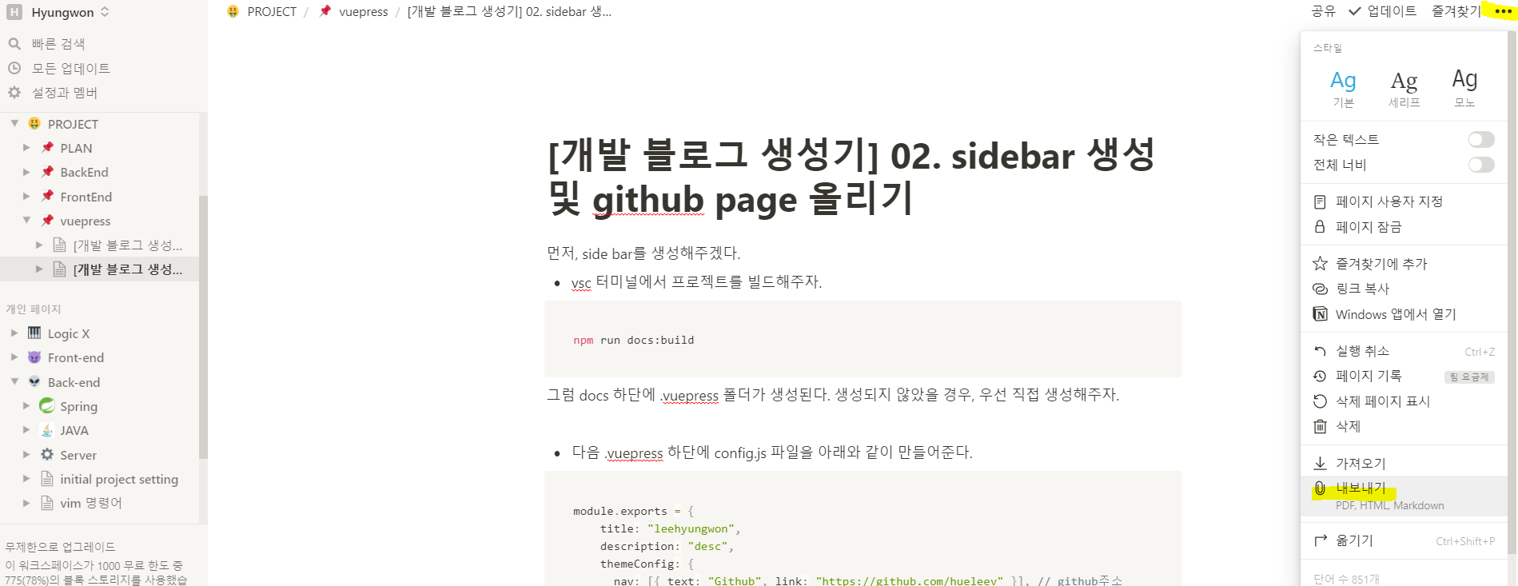Collapse the vuepress page arrow
Image resolution: width=1518 pixels, height=586 pixels.
(x=26, y=220)
